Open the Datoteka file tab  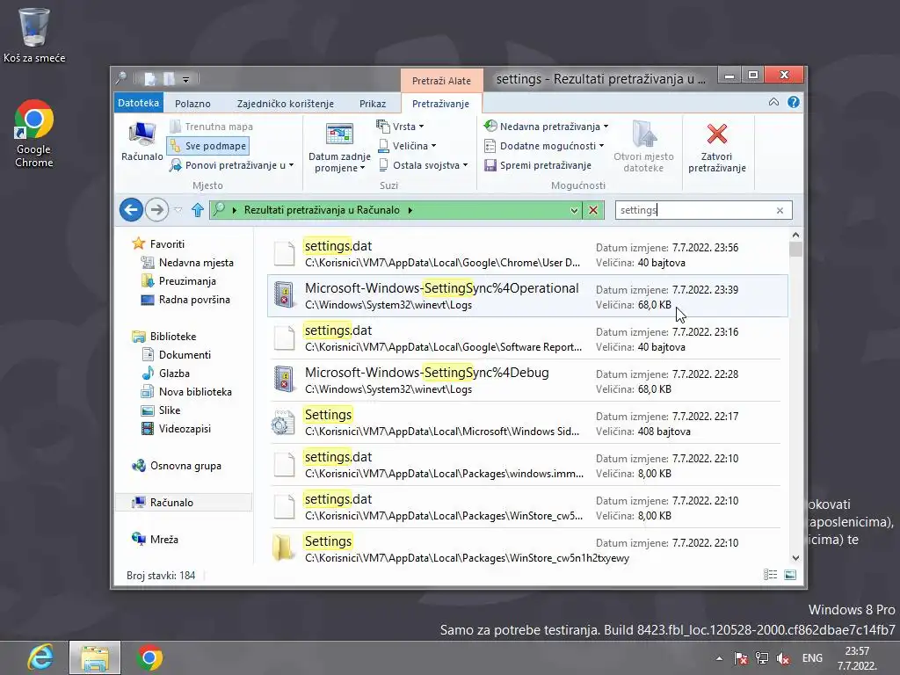point(138,103)
